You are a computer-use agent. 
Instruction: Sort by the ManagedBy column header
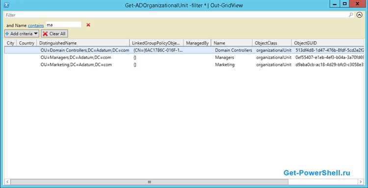[x=197, y=43]
